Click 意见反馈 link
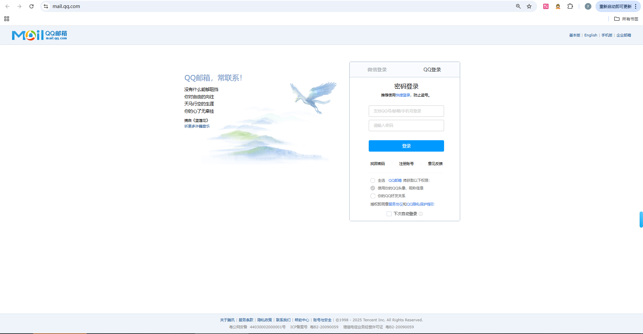Viewport: 643px width, 334px height. click(435, 164)
